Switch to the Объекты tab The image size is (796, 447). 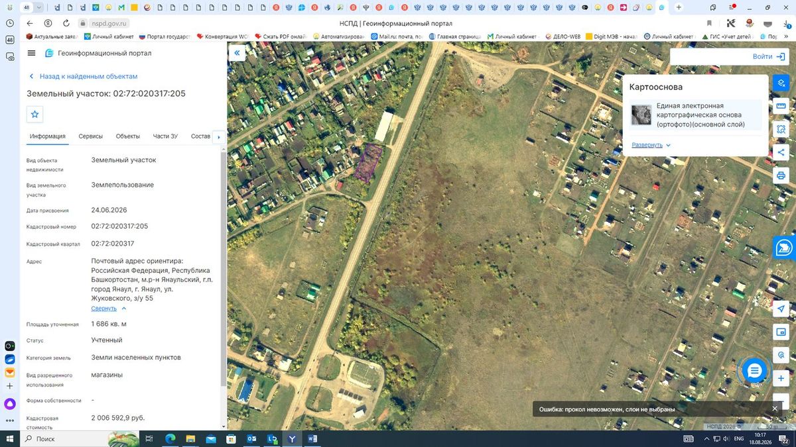[128, 136]
